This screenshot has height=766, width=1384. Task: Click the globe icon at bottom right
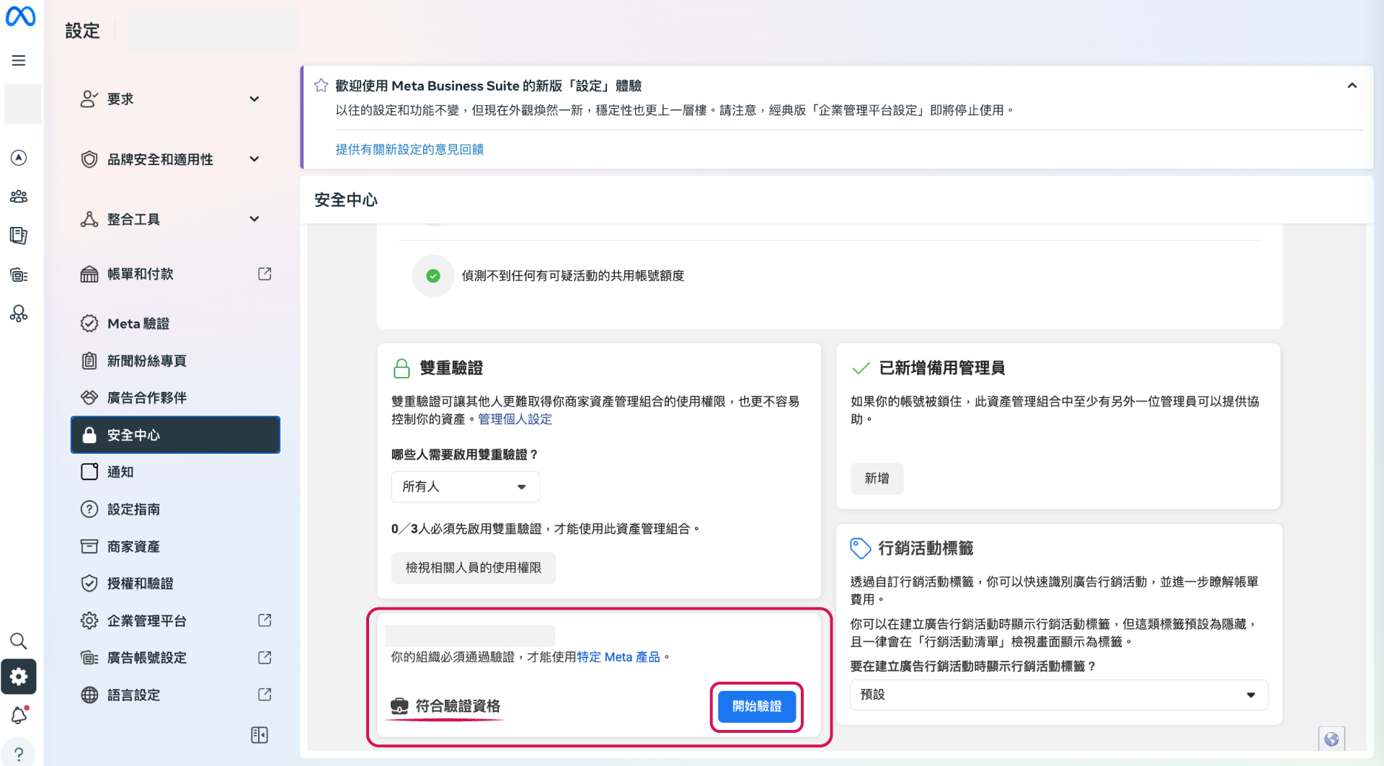pyautogui.click(x=1331, y=739)
